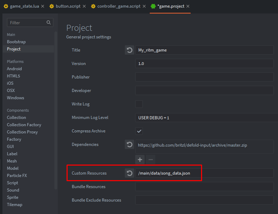This screenshot has width=278, height=214.
Task: Click the sidebar category list scrollbar
Action: coord(56,111)
